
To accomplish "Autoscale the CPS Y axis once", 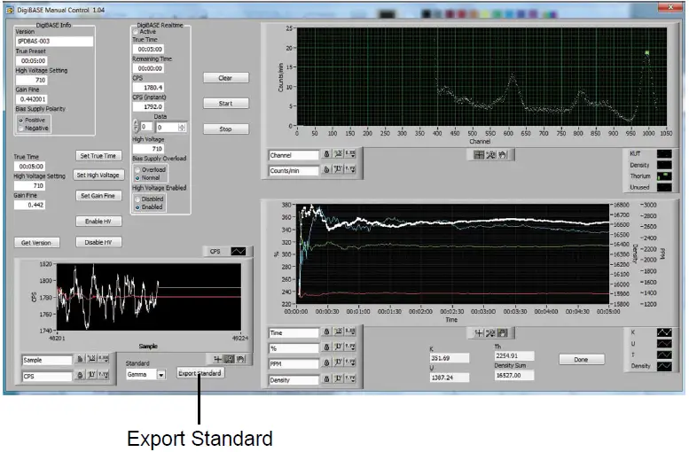I will (x=91, y=375).
